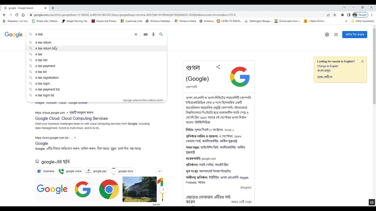
Task: Open the Other bookmarks folder
Action: pyautogui.click(x=362, y=21)
